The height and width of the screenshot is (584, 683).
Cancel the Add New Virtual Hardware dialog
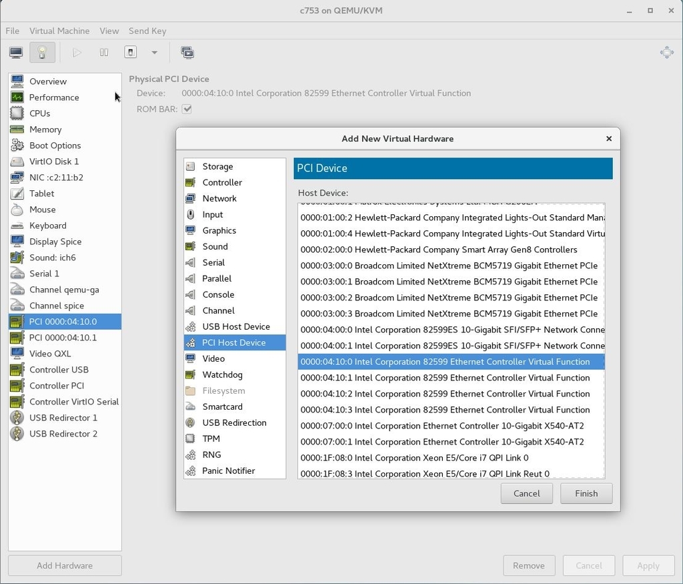point(527,493)
